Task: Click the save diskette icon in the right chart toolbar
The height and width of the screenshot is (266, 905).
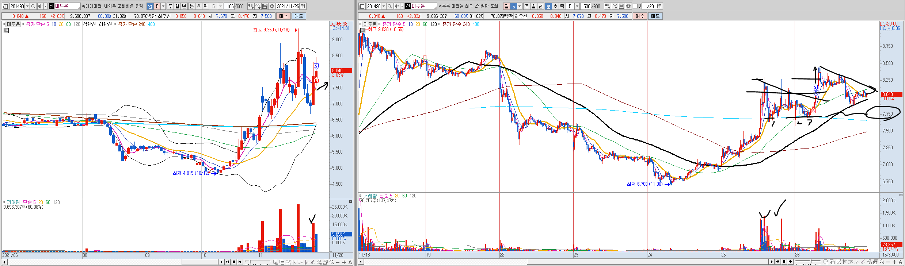Action: click(x=621, y=6)
